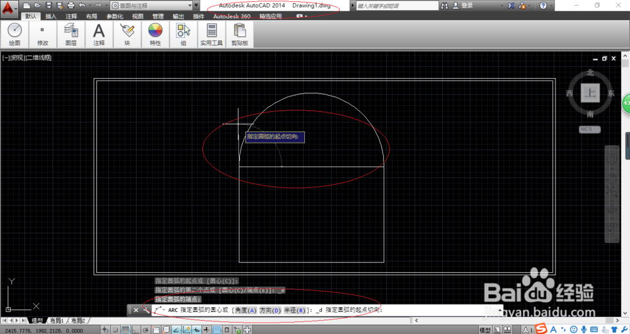630x334 pixels.
Task: Expand the undo history dropdown arrow
Action: (x=89, y=6)
